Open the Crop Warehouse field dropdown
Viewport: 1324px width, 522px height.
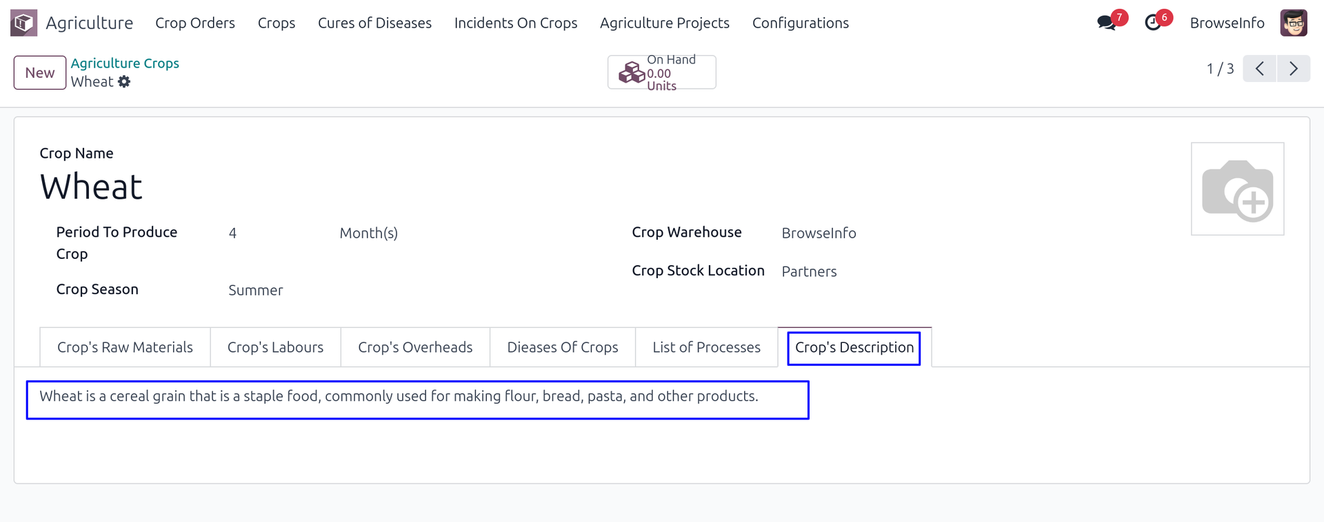[x=819, y=233]
